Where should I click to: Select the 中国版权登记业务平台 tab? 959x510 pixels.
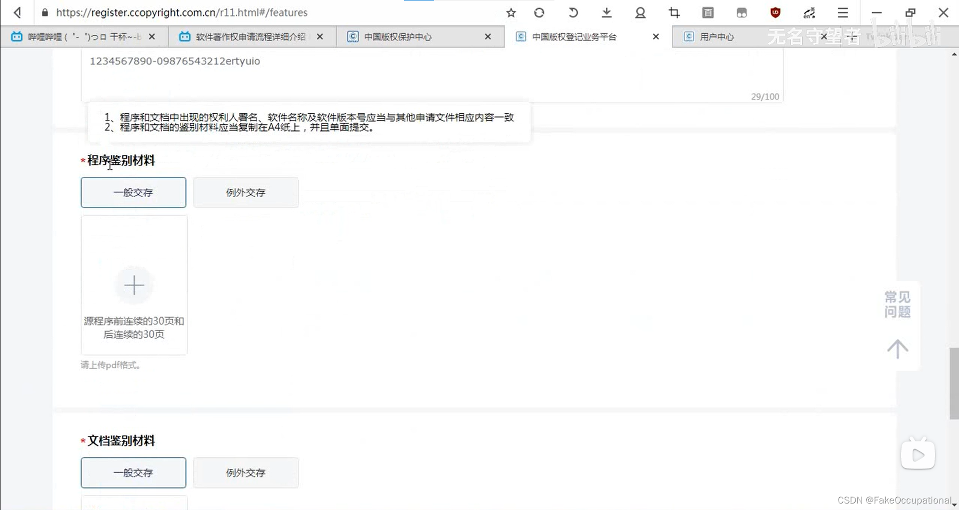point(588,36)
